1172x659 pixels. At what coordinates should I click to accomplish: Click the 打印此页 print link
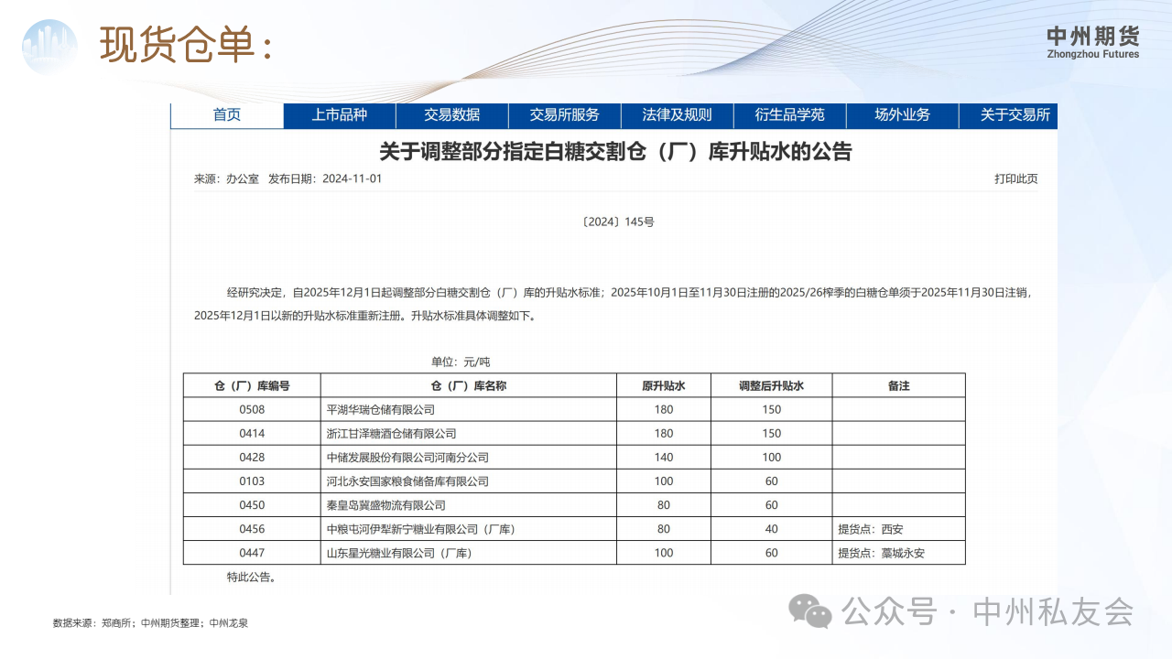pyautogui.click(x=1015, y=179)
